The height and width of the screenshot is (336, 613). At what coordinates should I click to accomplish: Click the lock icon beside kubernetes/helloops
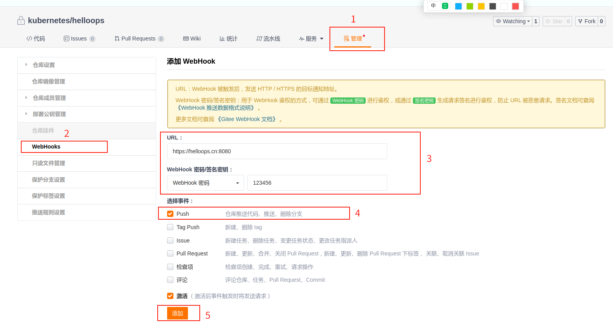coord(21,20)
